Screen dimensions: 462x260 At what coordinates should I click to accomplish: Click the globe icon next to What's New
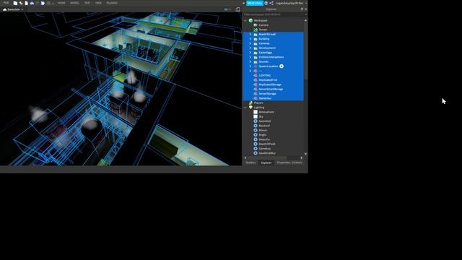266,3
